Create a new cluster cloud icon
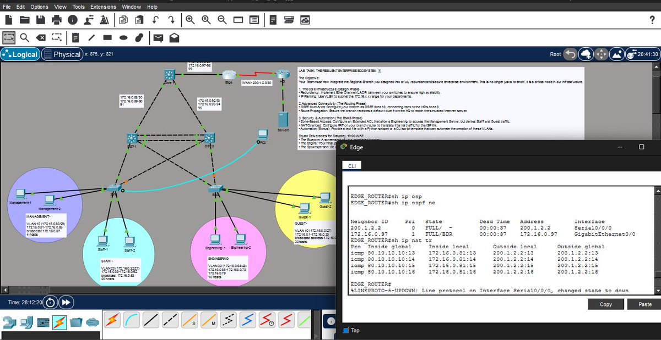Image resolution: width=661 pixels, height=340 pixels. (586, 54)
